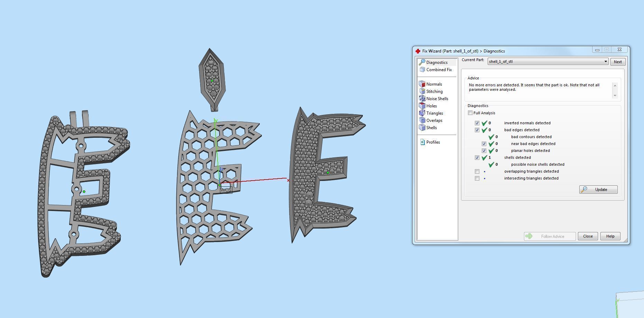Viewport: 644px width, 318px height.
Task: Click green check beside near bad edges detected
Action: pos(491,144)
